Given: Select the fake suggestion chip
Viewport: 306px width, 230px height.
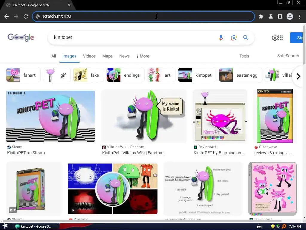Looking at the screenshot, I should (x=88, y=75).
